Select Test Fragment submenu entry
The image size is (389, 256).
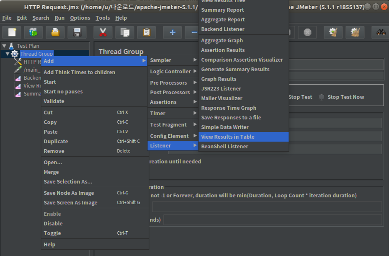click(x=173, y=124)
